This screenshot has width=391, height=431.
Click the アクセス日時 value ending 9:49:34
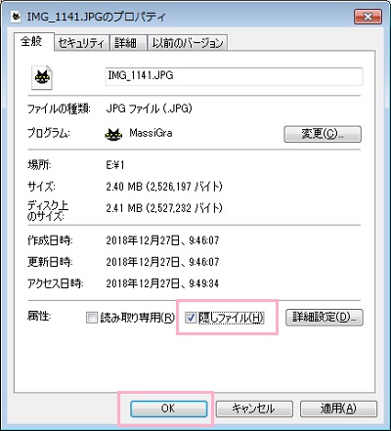click(x=162, y=283)
